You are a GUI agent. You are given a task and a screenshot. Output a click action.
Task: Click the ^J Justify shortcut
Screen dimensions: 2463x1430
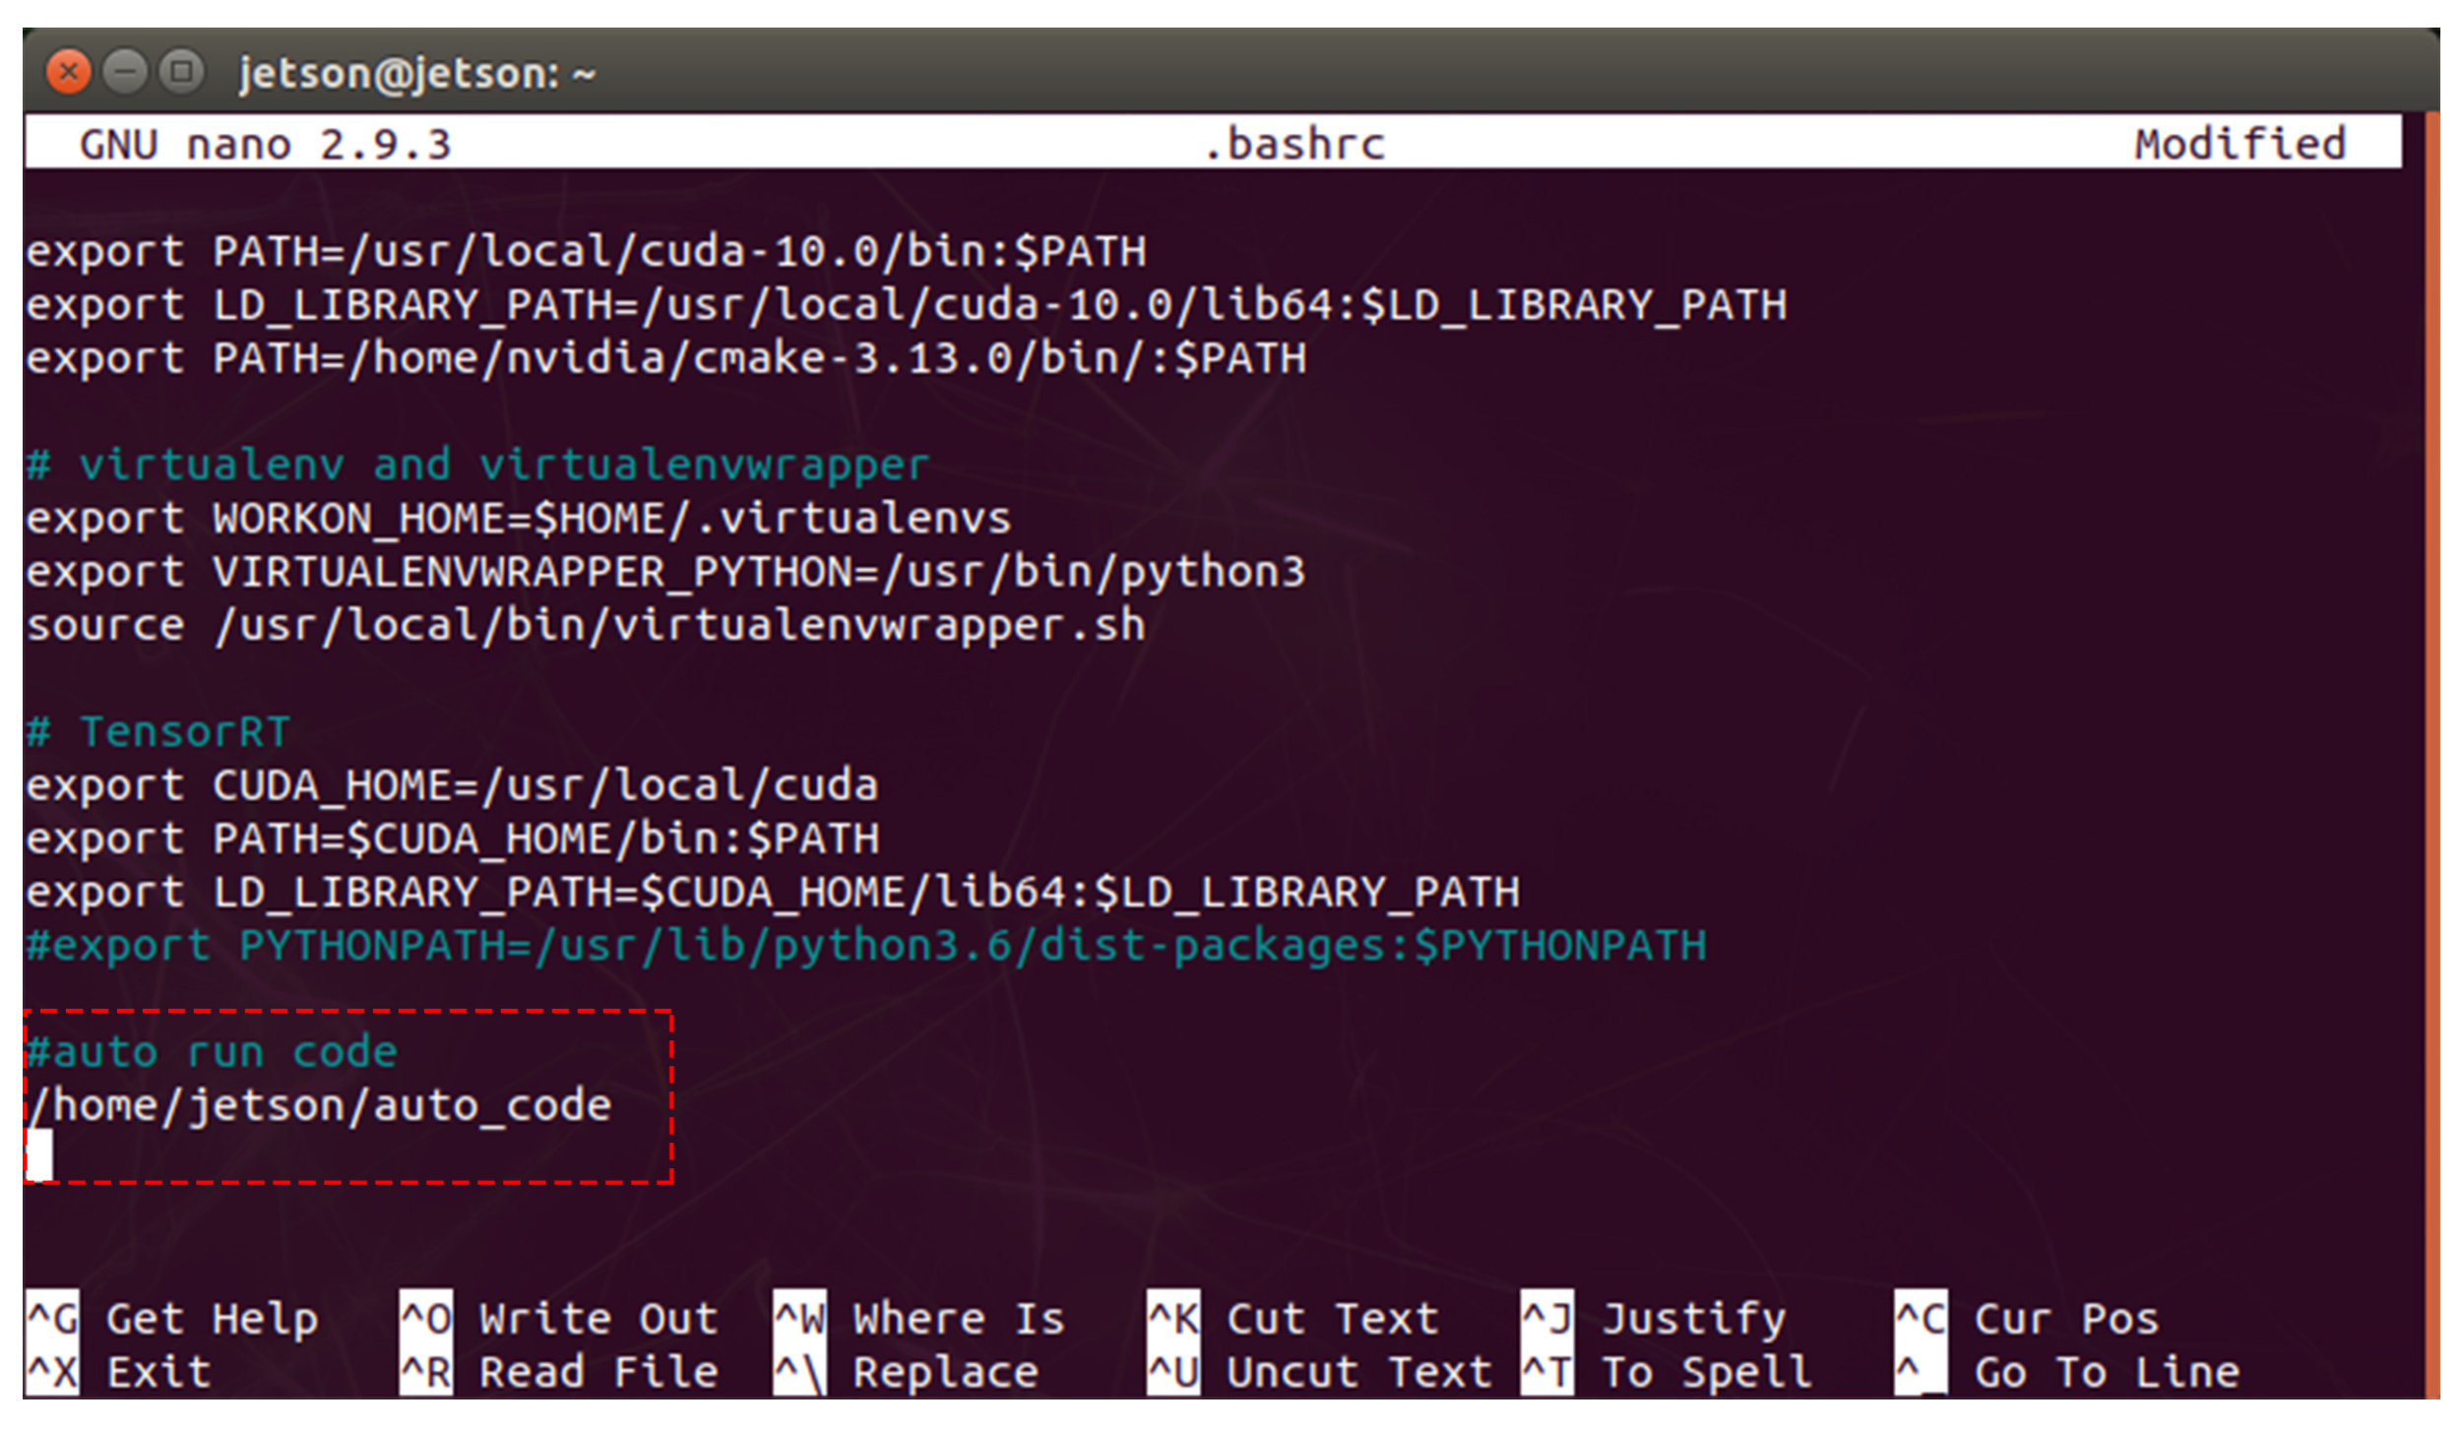[1654, 1320]
